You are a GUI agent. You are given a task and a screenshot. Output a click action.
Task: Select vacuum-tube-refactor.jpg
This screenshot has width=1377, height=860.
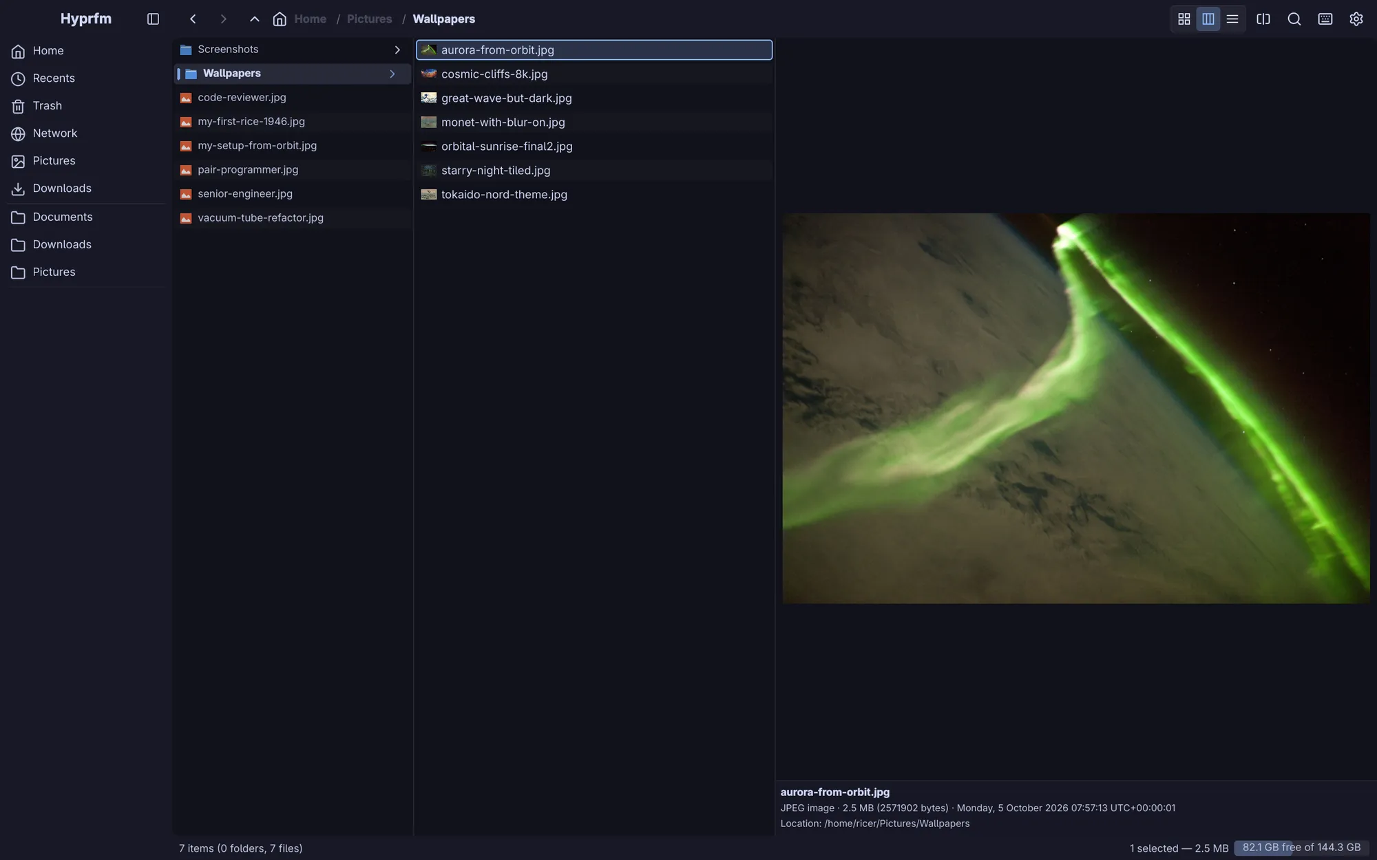point(293,218)
